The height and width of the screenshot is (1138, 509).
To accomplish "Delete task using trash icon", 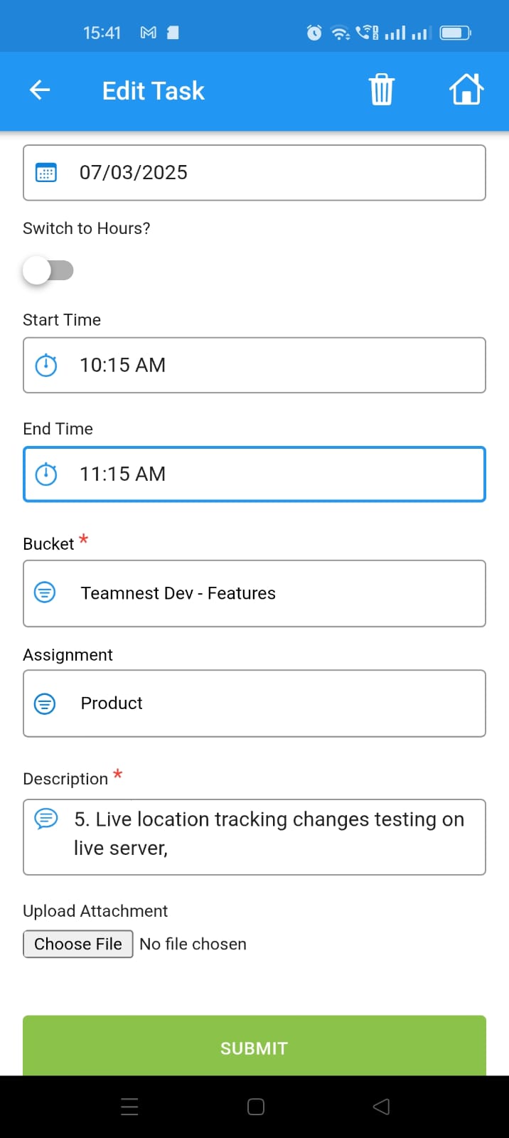I will 381,90.
